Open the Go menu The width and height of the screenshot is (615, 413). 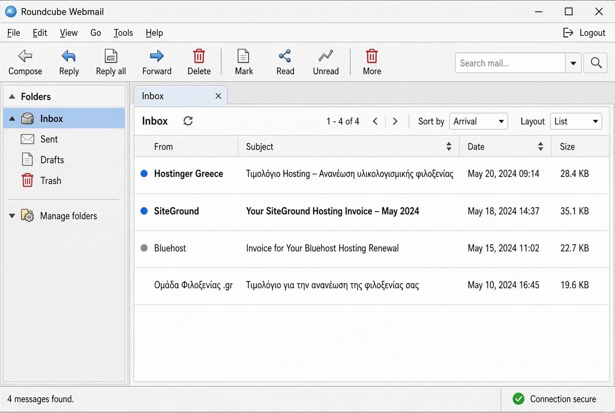click(96, 33)
